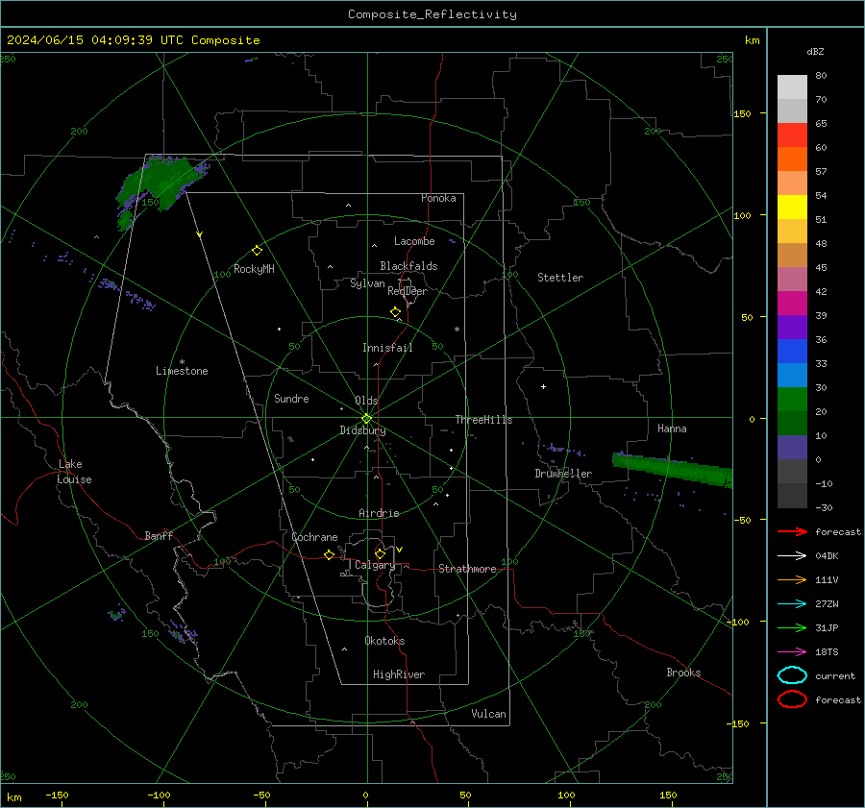Click the dBZ legend heading
Viewport: 865px width, 808px height.
(x=815, y=51)
